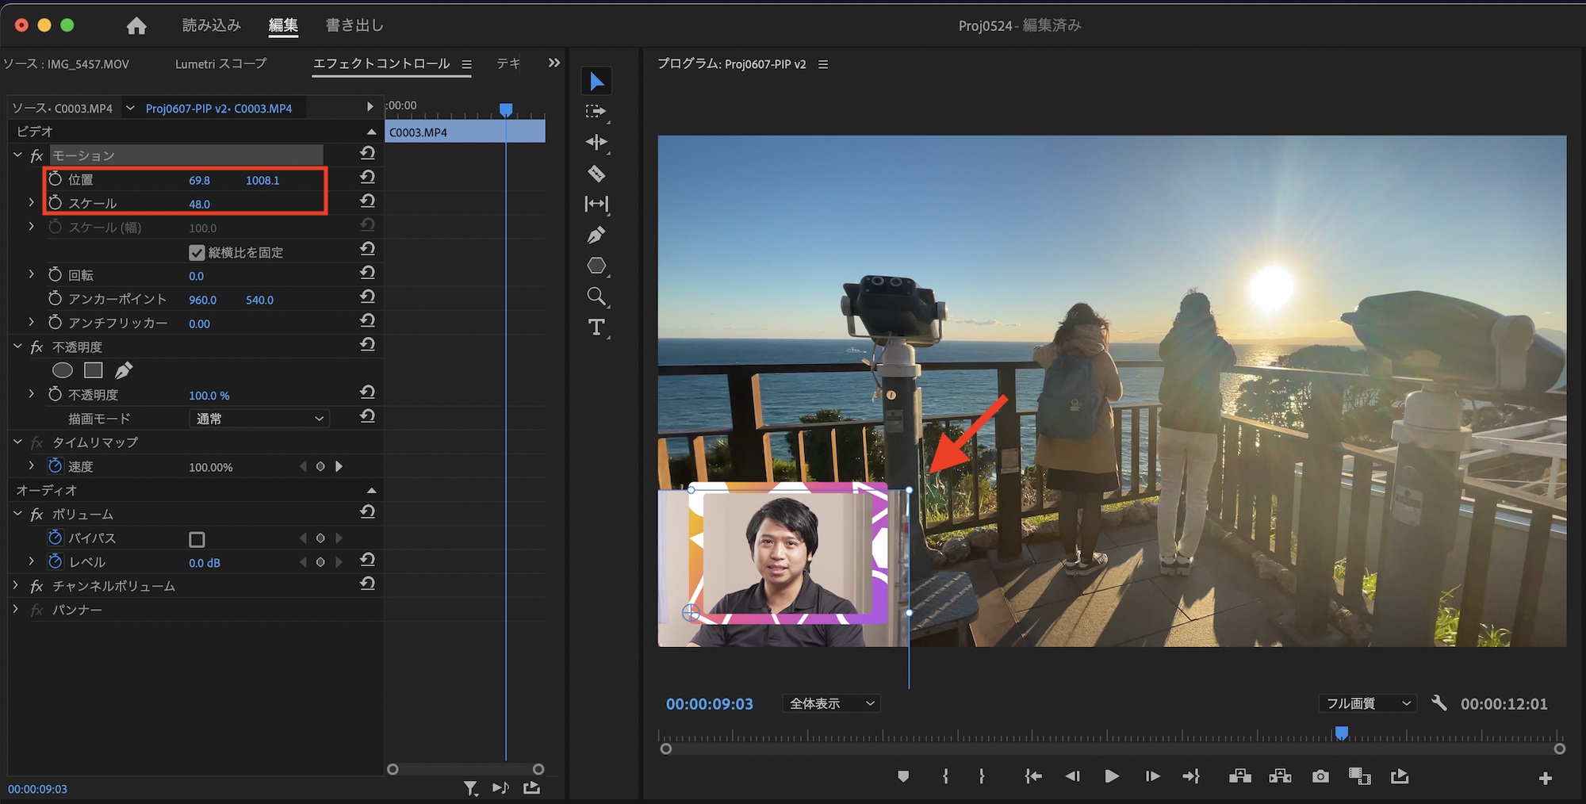Select the Pen tool in toolbar
The height and width of the screenshot is (804, 1586).
[596, 235]
